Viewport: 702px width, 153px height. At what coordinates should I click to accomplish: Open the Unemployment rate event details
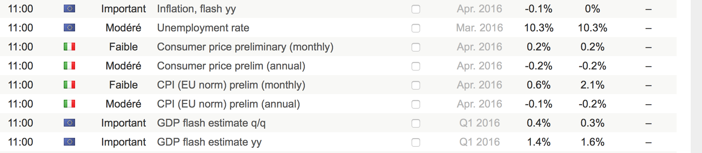(203, 28)
